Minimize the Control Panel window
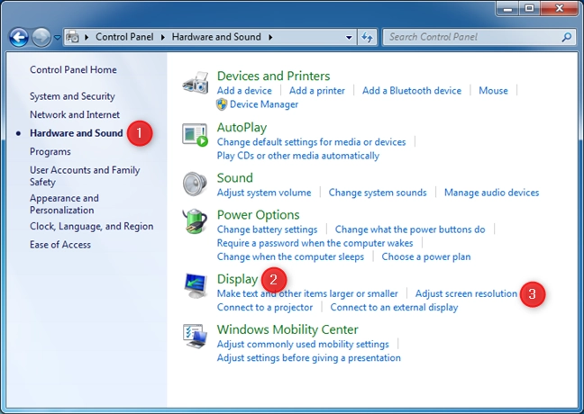This screenshot has height=414, width=584. 507,8
